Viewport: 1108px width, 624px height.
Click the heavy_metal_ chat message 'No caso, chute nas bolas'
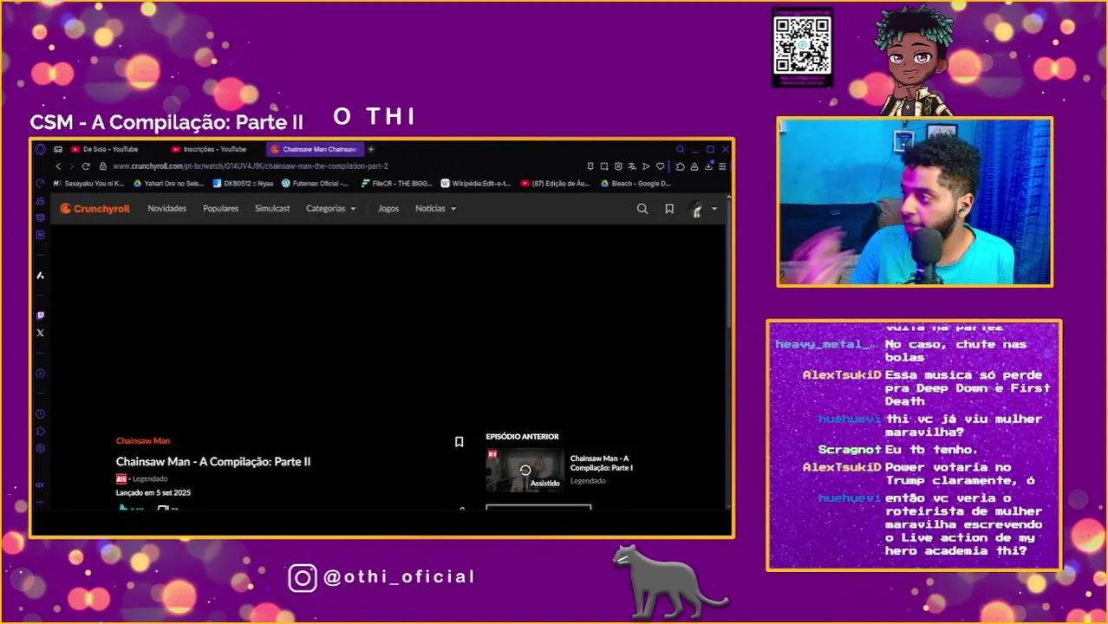point(955,351)
